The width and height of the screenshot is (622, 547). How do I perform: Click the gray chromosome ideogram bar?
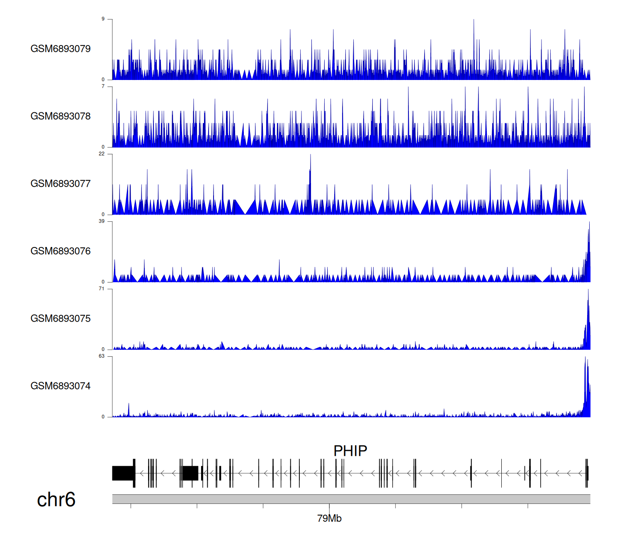point(351,499)
